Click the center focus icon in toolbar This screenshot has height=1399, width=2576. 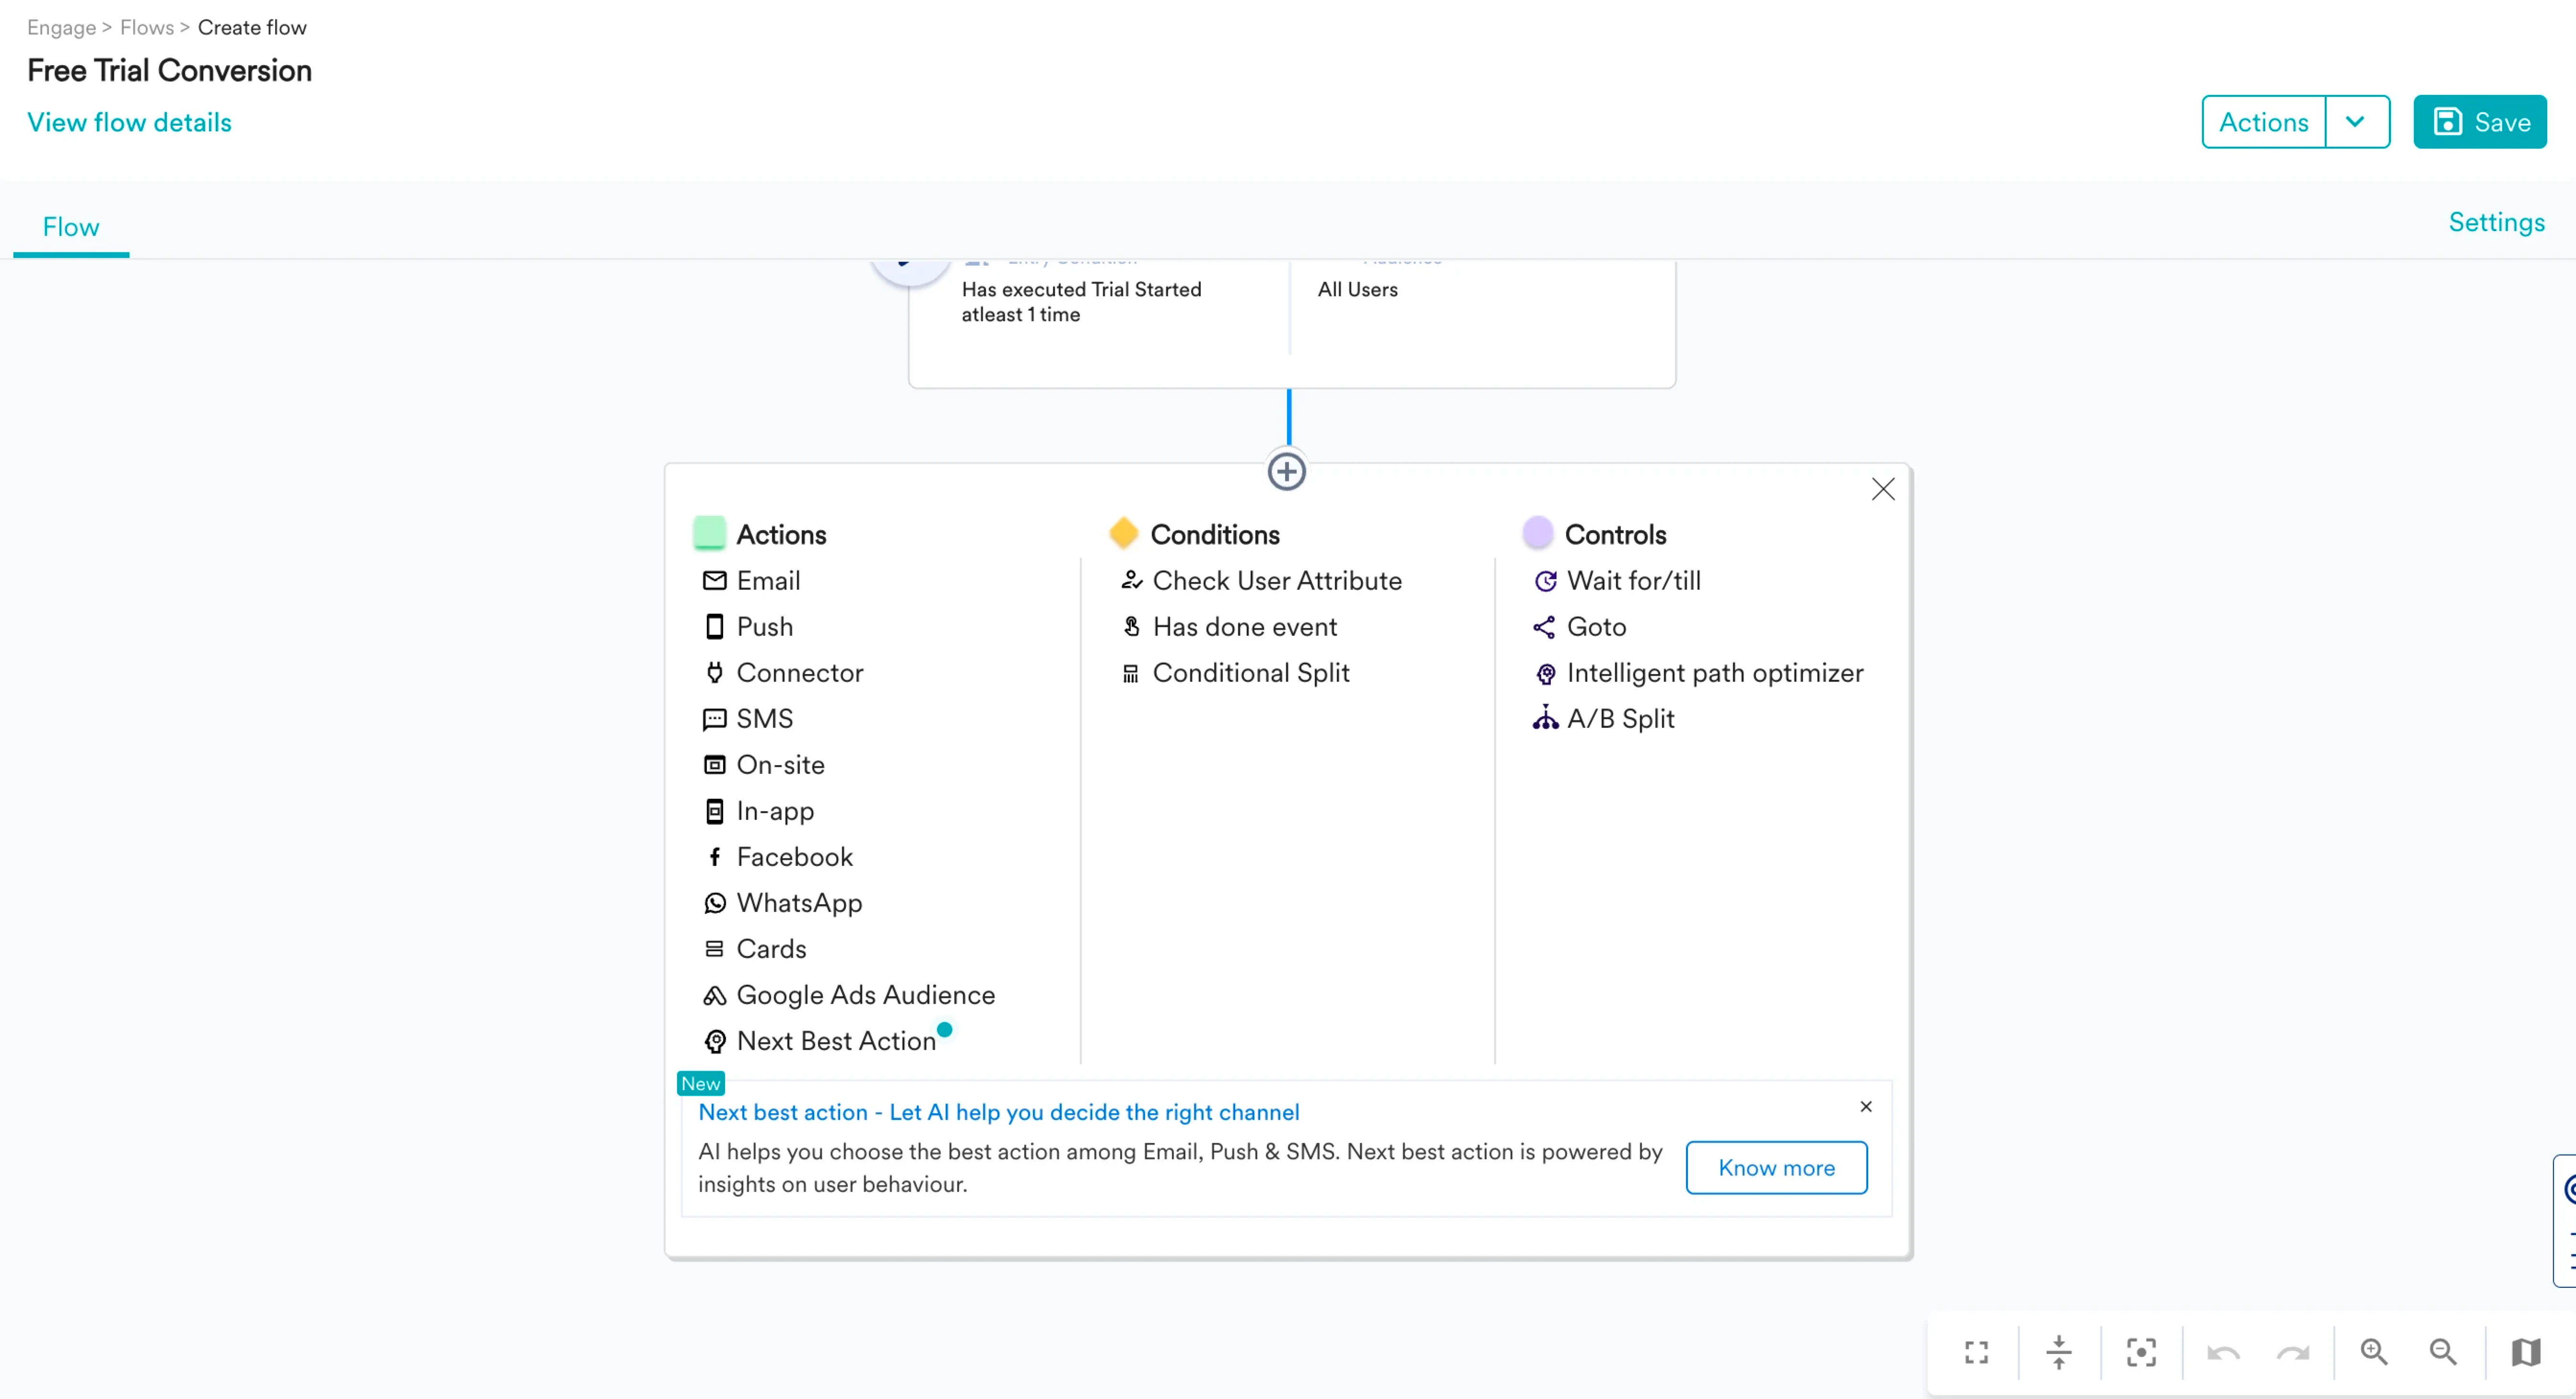point(2141,1352)
